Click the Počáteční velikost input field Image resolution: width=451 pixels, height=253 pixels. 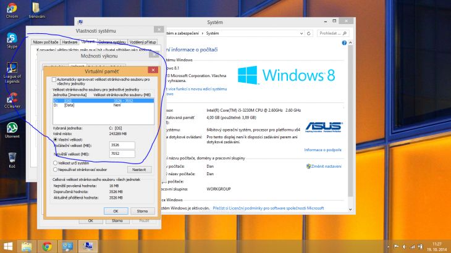pyautogui.click(x=122, y=145)
